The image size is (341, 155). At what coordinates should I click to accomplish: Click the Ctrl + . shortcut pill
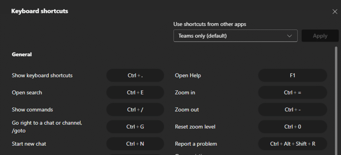pos(135,76)
